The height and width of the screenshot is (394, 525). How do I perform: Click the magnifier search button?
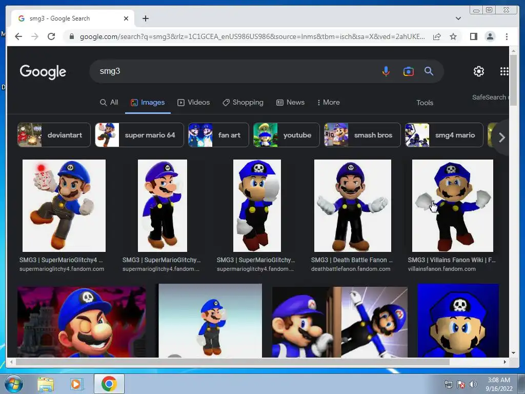pyautogui.click(x=429, y=71)
